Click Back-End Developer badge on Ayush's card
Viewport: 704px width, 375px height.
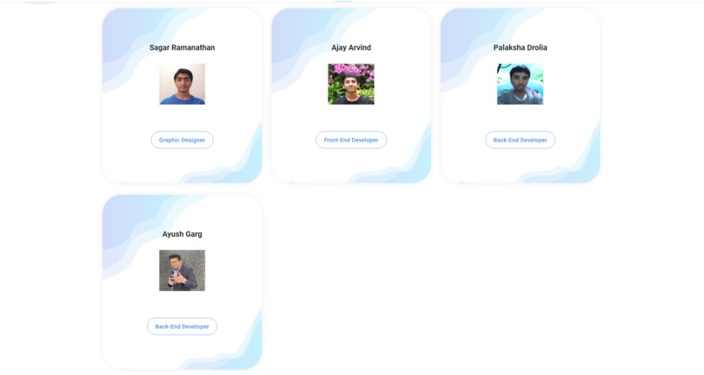pyautogui.click(x=182, y=327)
